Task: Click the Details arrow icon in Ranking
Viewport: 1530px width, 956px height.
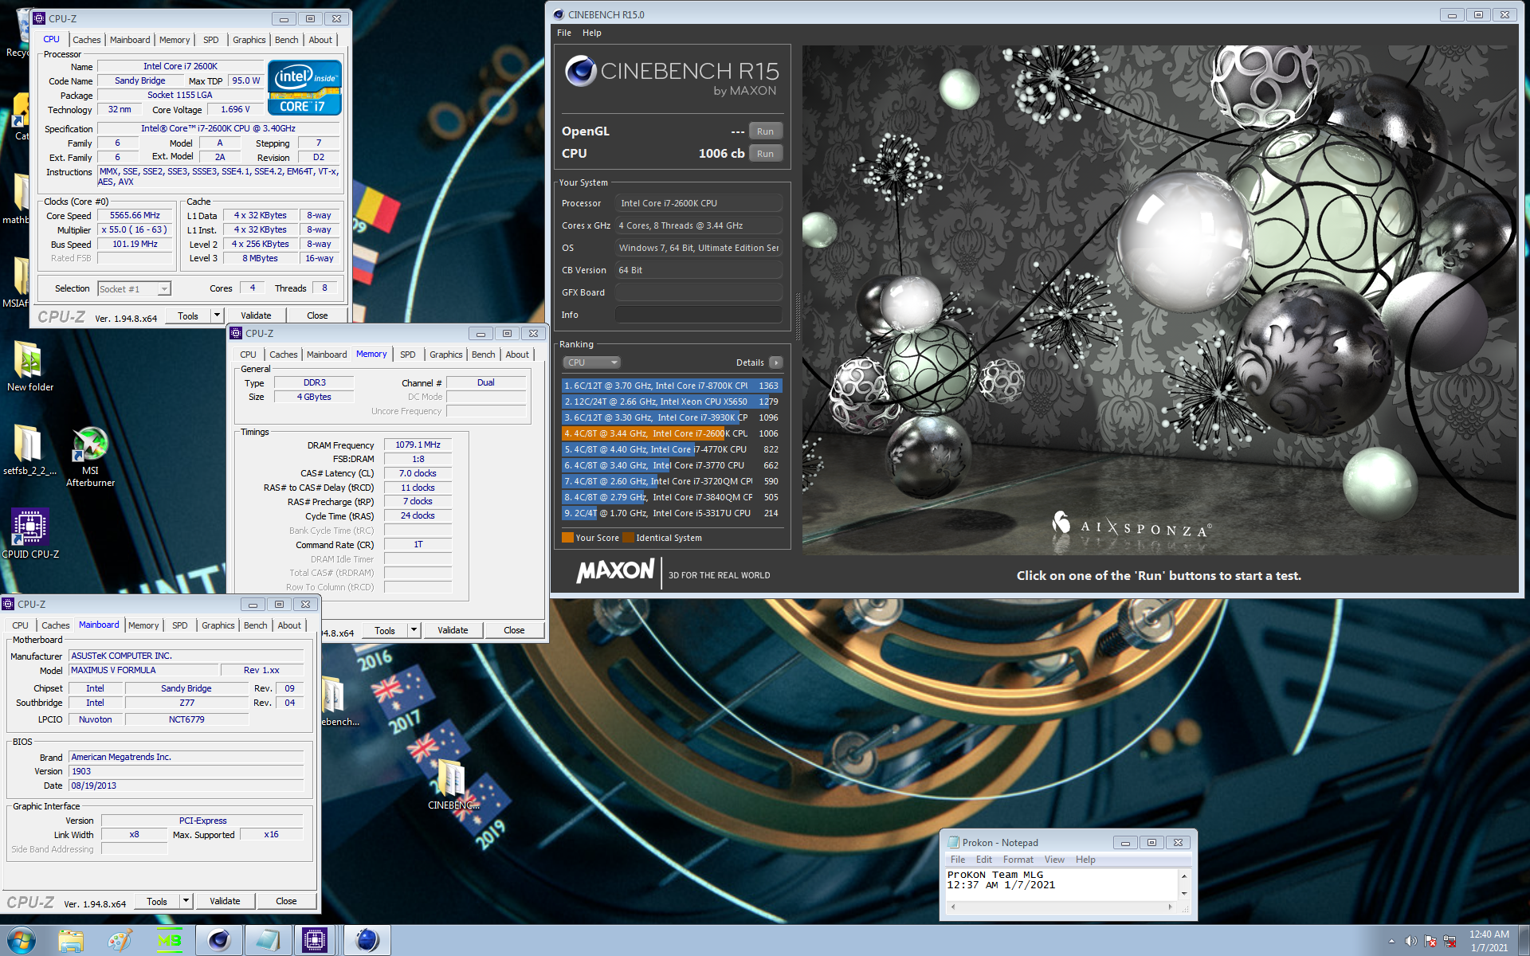Action: pos(776,362)
